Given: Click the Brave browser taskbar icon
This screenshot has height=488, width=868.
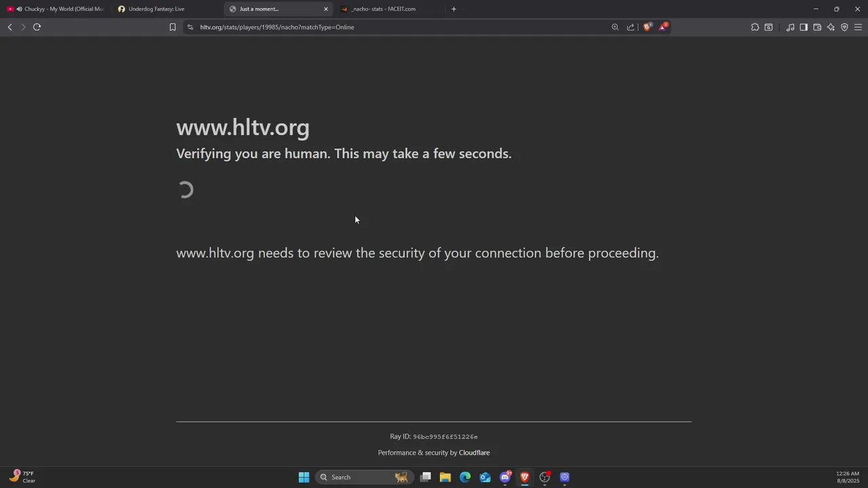Looking at the screenshot, I should click(x=525, y=477).
